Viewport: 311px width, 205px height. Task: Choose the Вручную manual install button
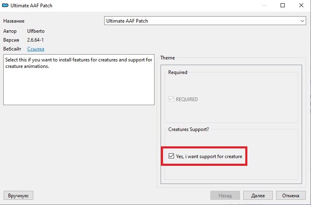tap(18, 196)
